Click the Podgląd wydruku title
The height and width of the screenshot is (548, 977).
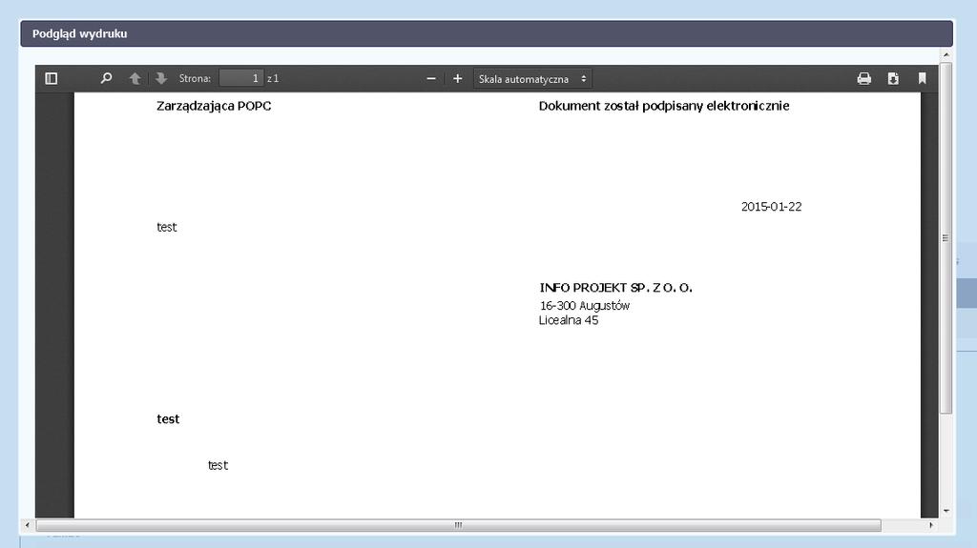pyautogui.click(x=80, y=33)
